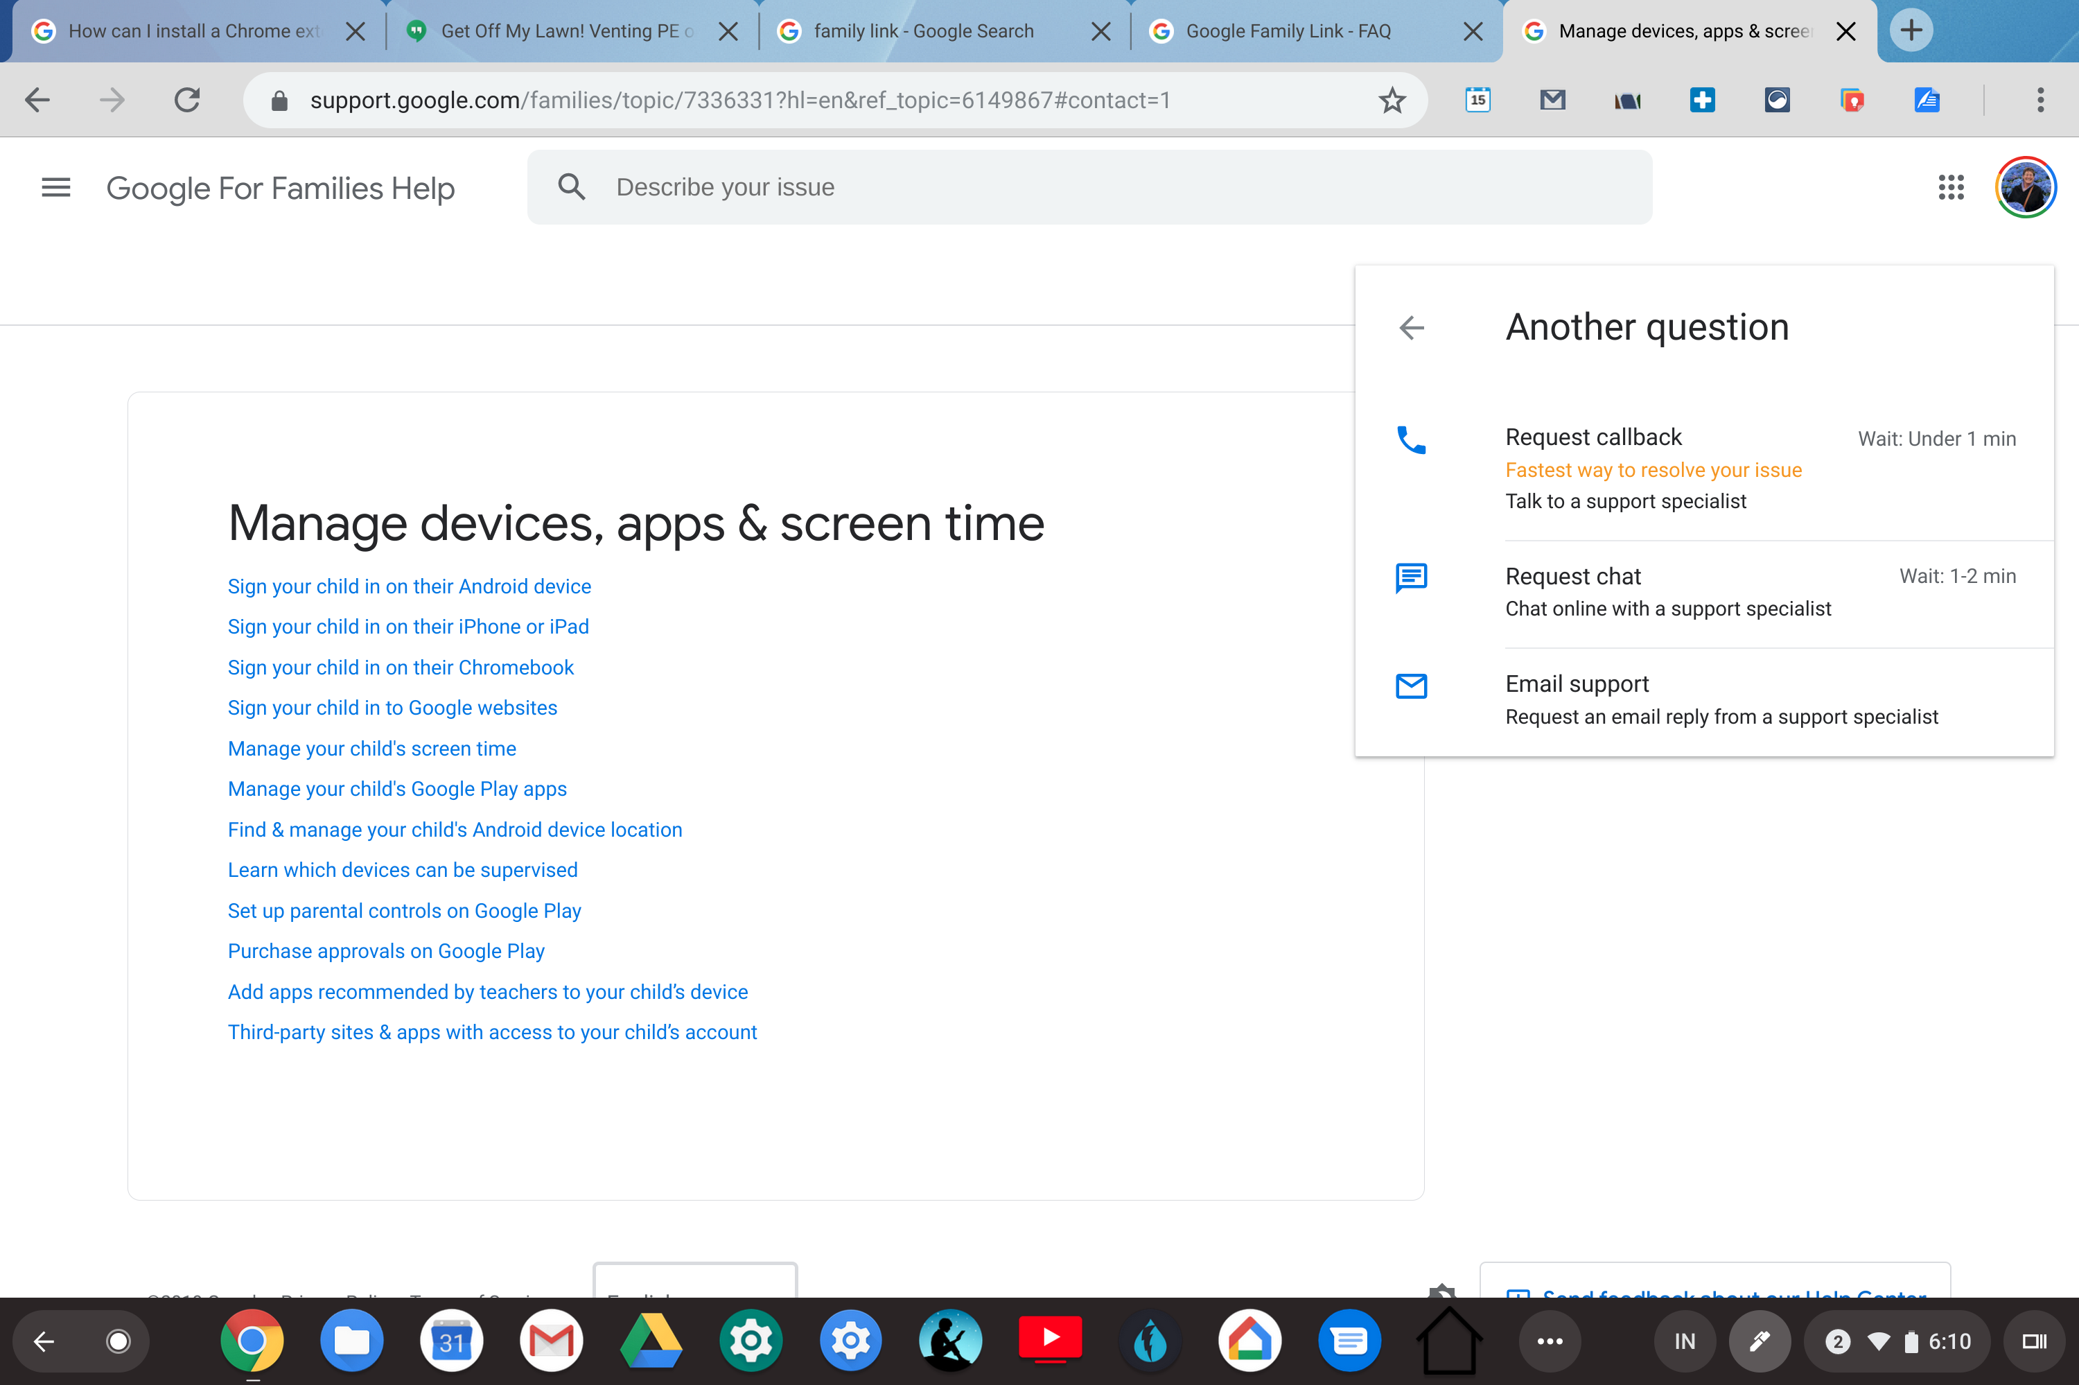Click the address bar URL
This screenshot has height=1385, width=2079.
740,100
